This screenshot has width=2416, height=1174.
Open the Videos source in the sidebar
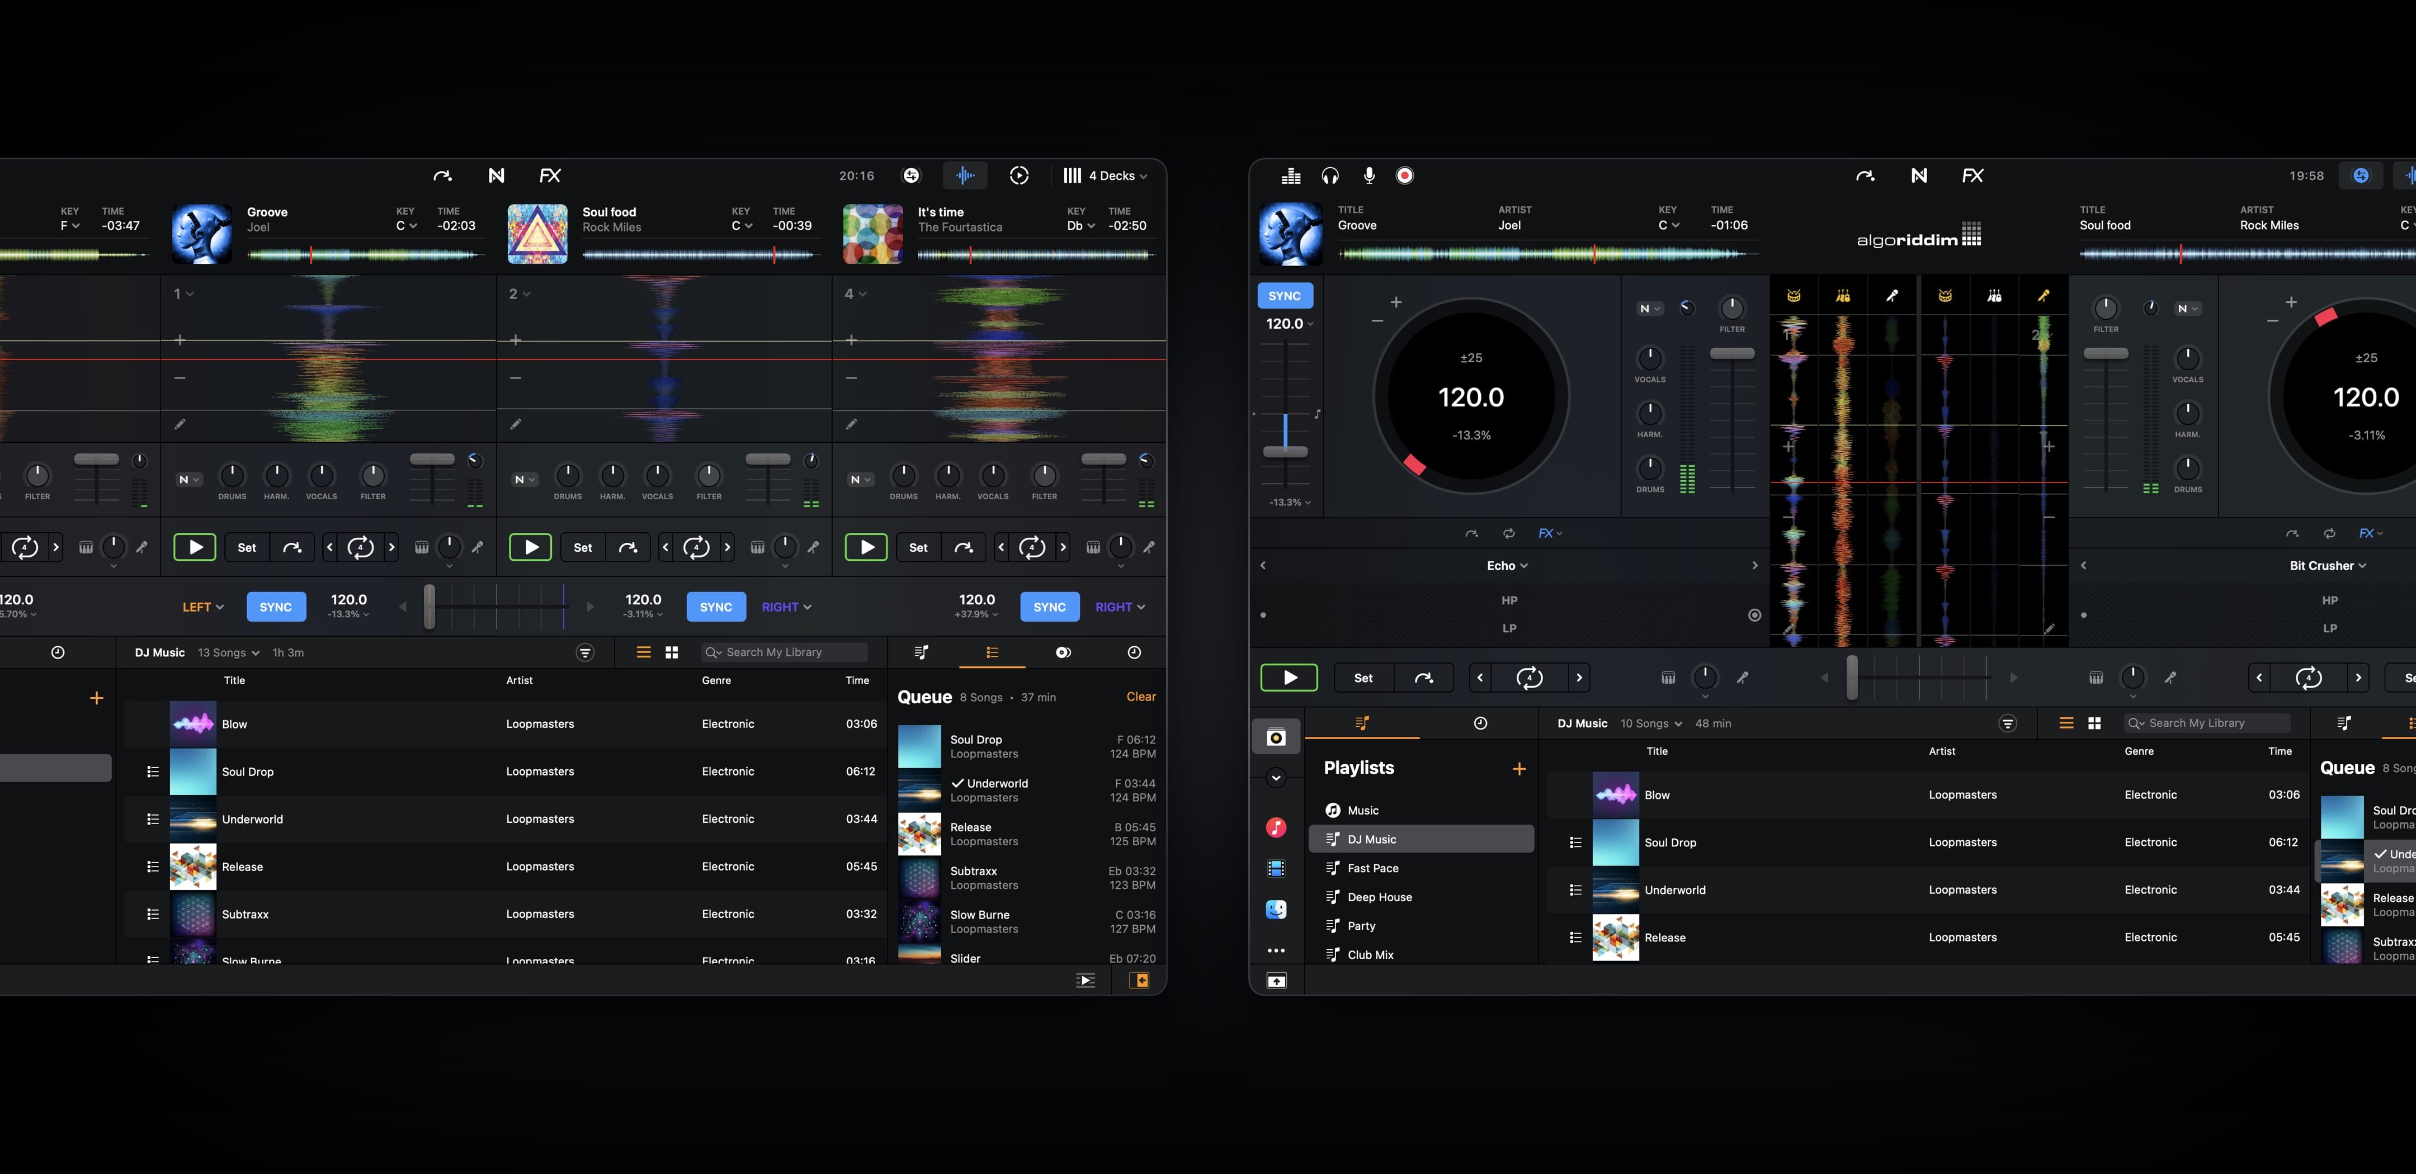1276,868
